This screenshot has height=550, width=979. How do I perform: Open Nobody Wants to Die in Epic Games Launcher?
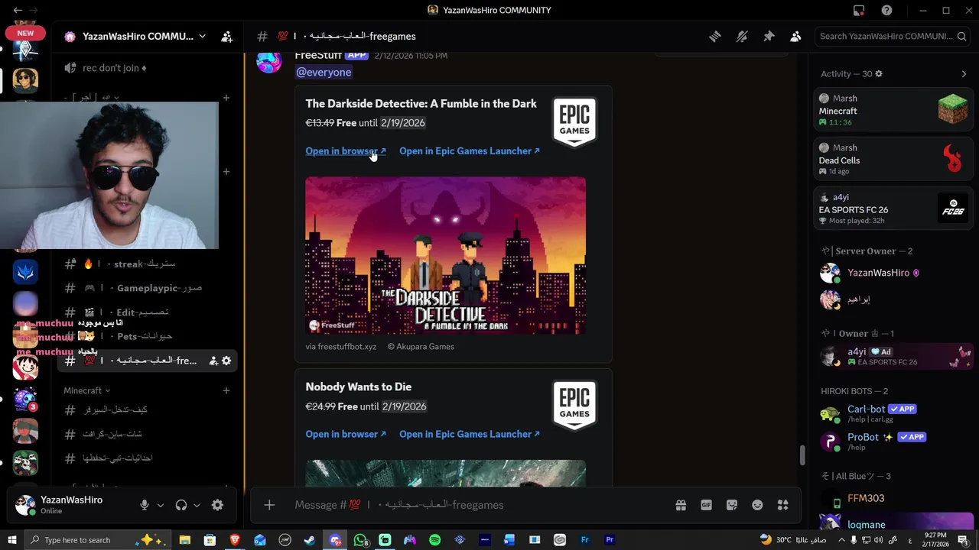470,434
